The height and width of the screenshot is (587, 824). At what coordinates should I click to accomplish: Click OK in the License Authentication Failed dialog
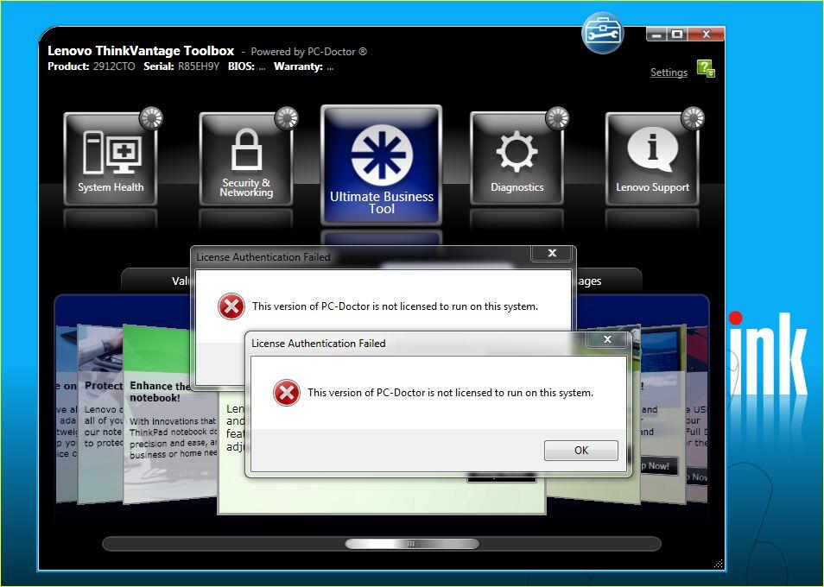click(x=580, y=450)
